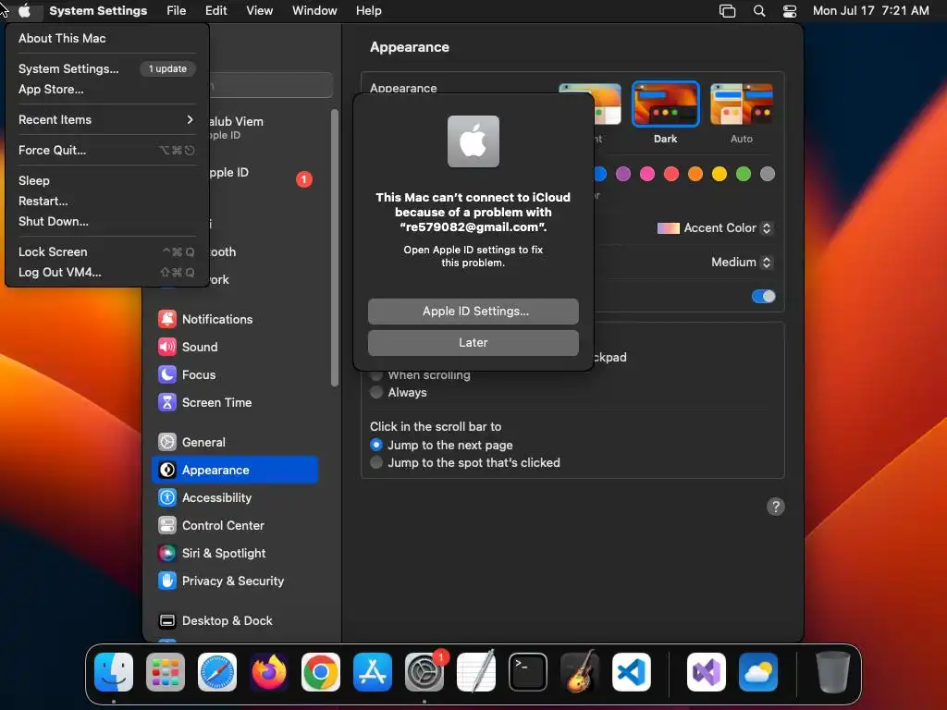The height and width of the screenshot is (710, 947).
Task: Open App Store from the Dock
Action: click(373, 672)
